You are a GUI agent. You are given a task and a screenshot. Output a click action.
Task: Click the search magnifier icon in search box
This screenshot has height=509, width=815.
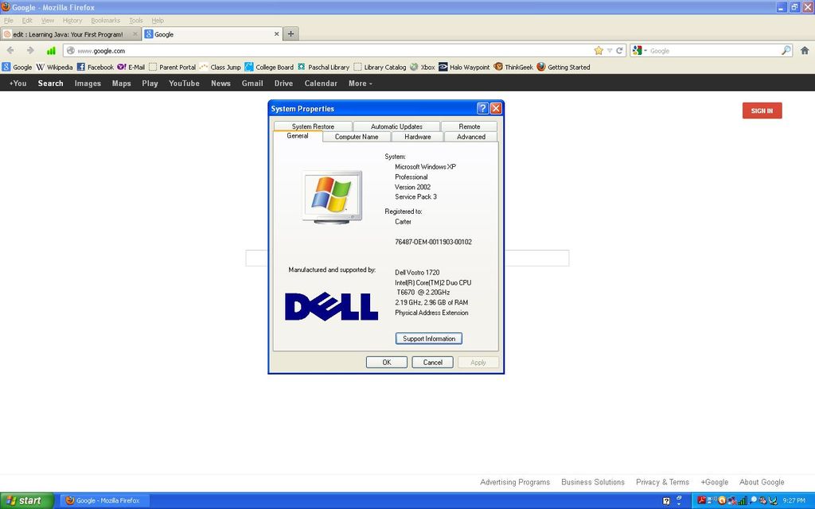[786, 50]
